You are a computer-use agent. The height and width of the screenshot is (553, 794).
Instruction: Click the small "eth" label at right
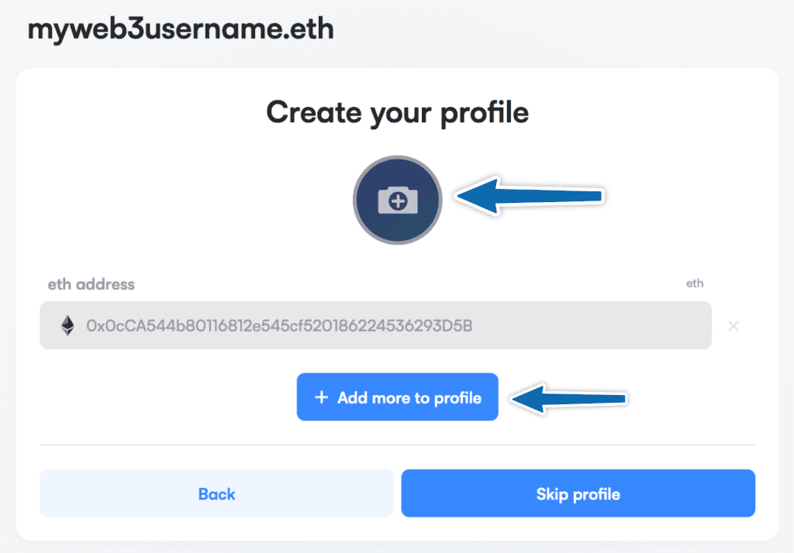click(x=694, y=283)
